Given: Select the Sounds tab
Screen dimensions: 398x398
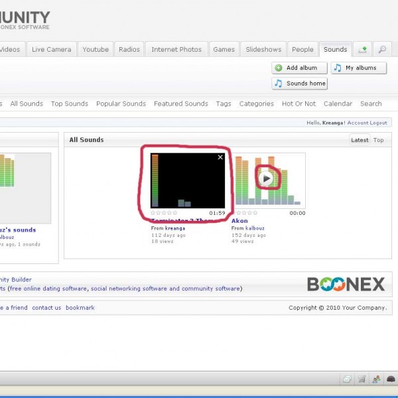Looking at the screenshot, I should pos(335,49).
